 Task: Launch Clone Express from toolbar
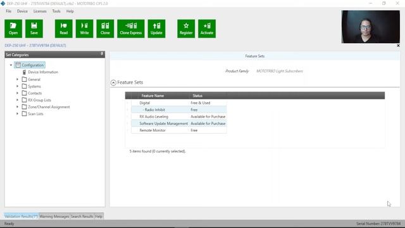pyautogui.click(x=131, y=28)
